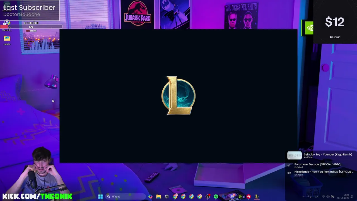Launch Copilot from the taskbar
The image size is (357, 201).
tap(150, 197)
